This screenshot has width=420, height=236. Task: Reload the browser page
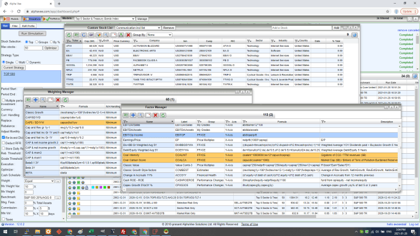19,11
